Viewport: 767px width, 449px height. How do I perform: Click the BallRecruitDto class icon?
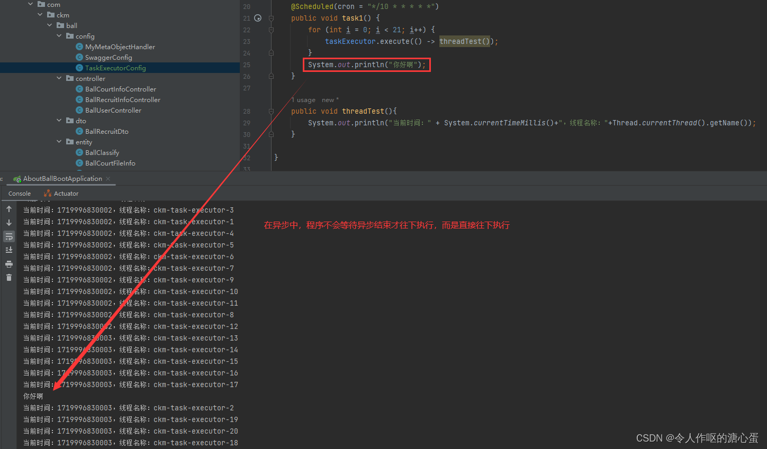click(x=79, y=131)
